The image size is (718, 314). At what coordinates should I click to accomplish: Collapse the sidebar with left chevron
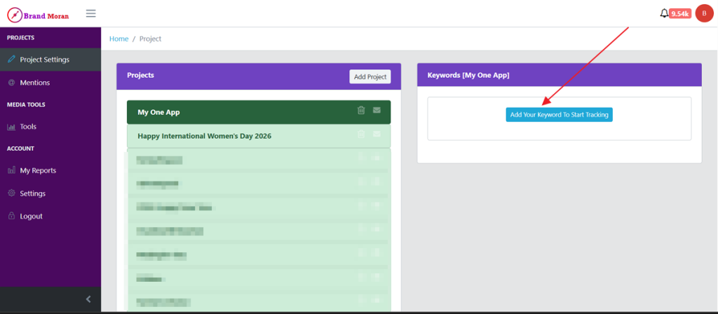click(x=88, y=299)
